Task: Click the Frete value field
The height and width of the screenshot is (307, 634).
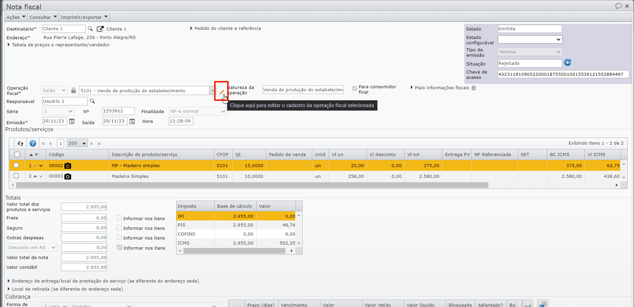Action: point(84,218)
